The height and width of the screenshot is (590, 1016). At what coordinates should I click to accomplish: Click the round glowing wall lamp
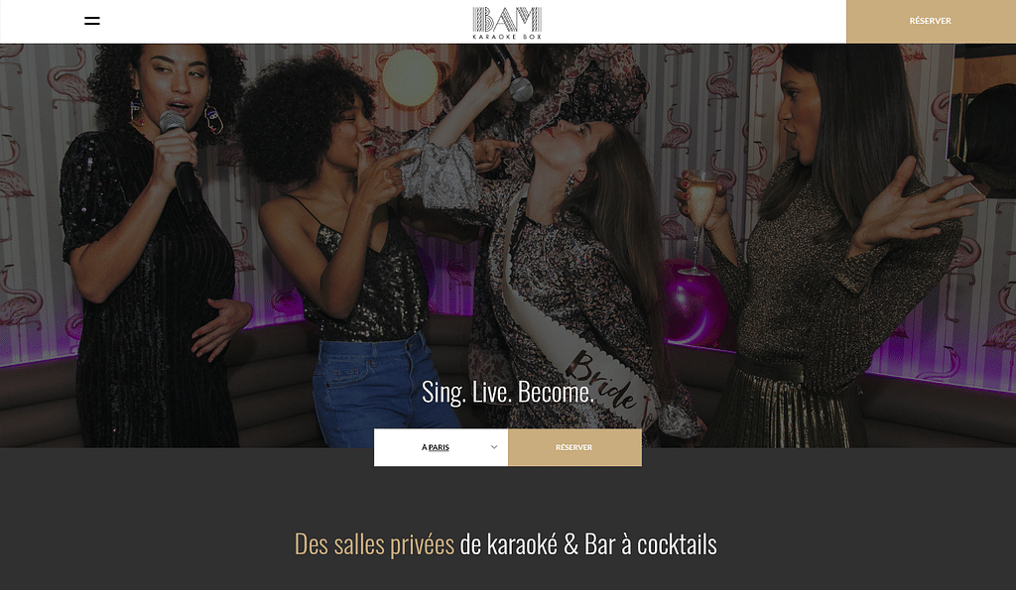410,77
